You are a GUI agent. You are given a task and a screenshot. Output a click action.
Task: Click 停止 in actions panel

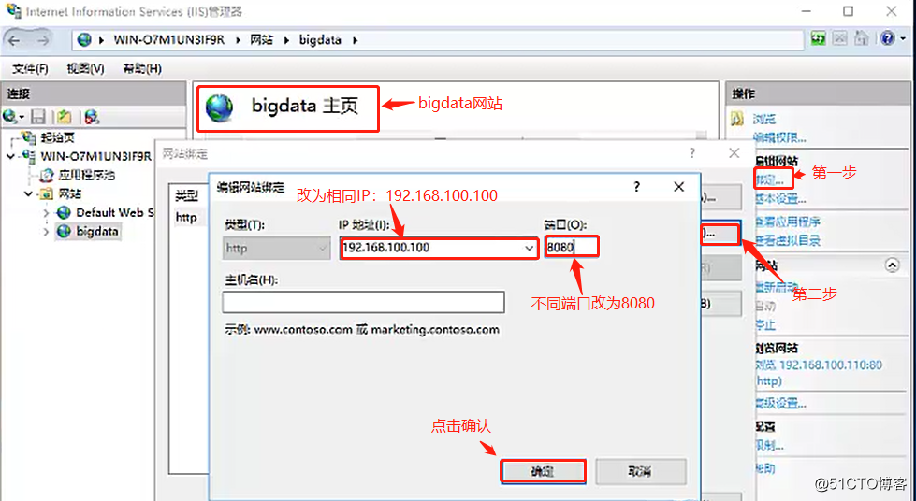point(765,324)
